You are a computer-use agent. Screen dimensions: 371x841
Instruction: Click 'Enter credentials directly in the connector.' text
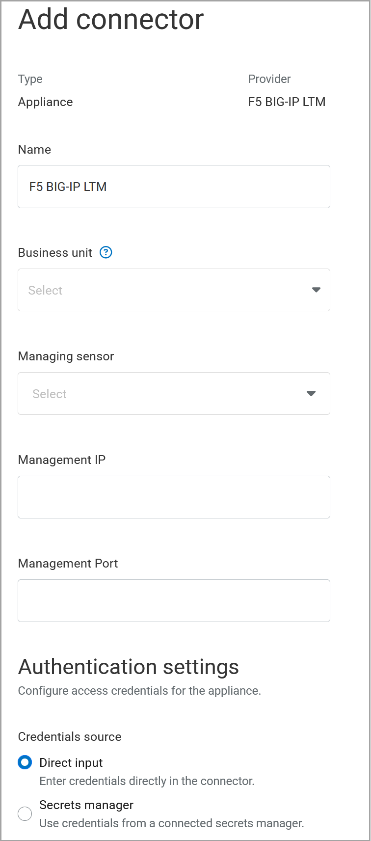[147, 781]
